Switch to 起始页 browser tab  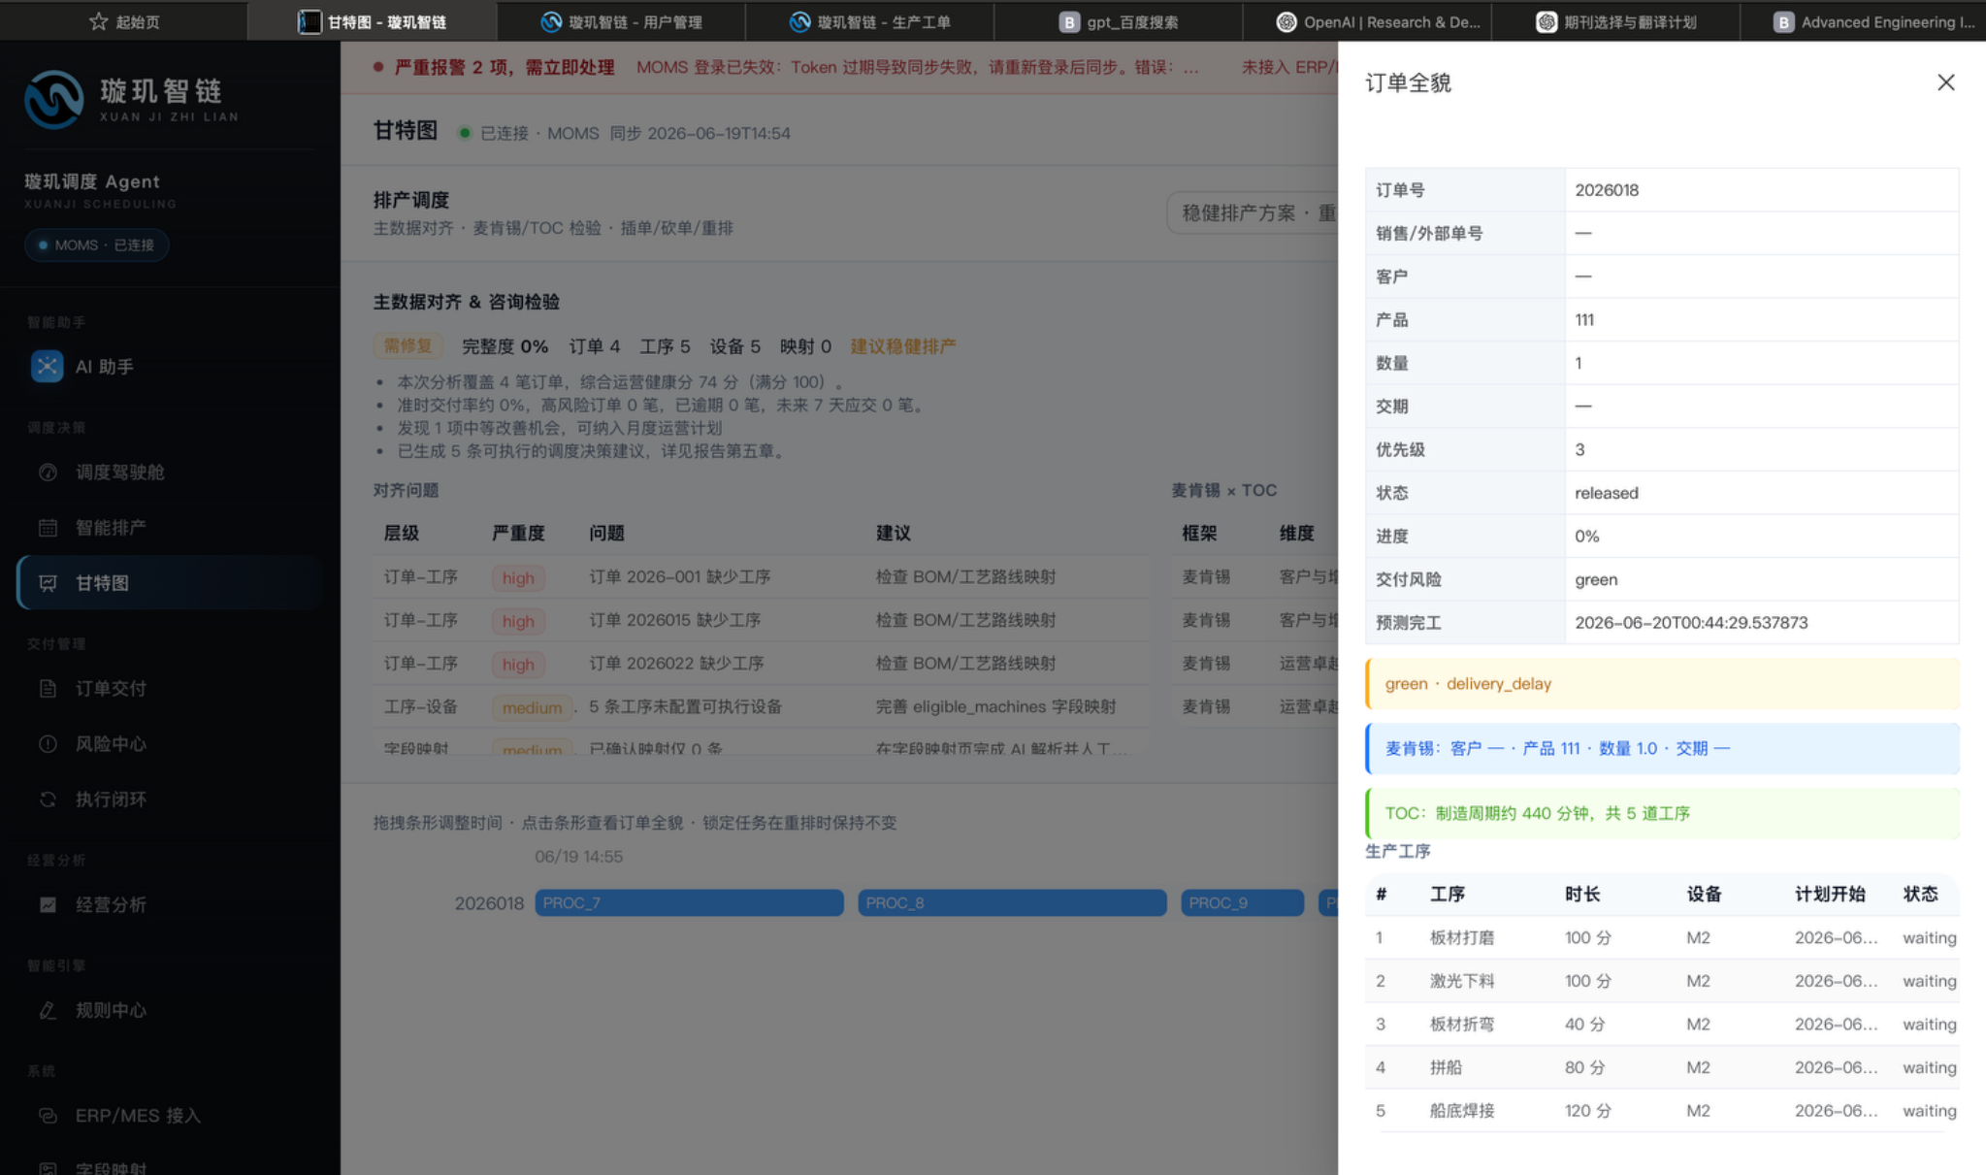click(124, 21)
